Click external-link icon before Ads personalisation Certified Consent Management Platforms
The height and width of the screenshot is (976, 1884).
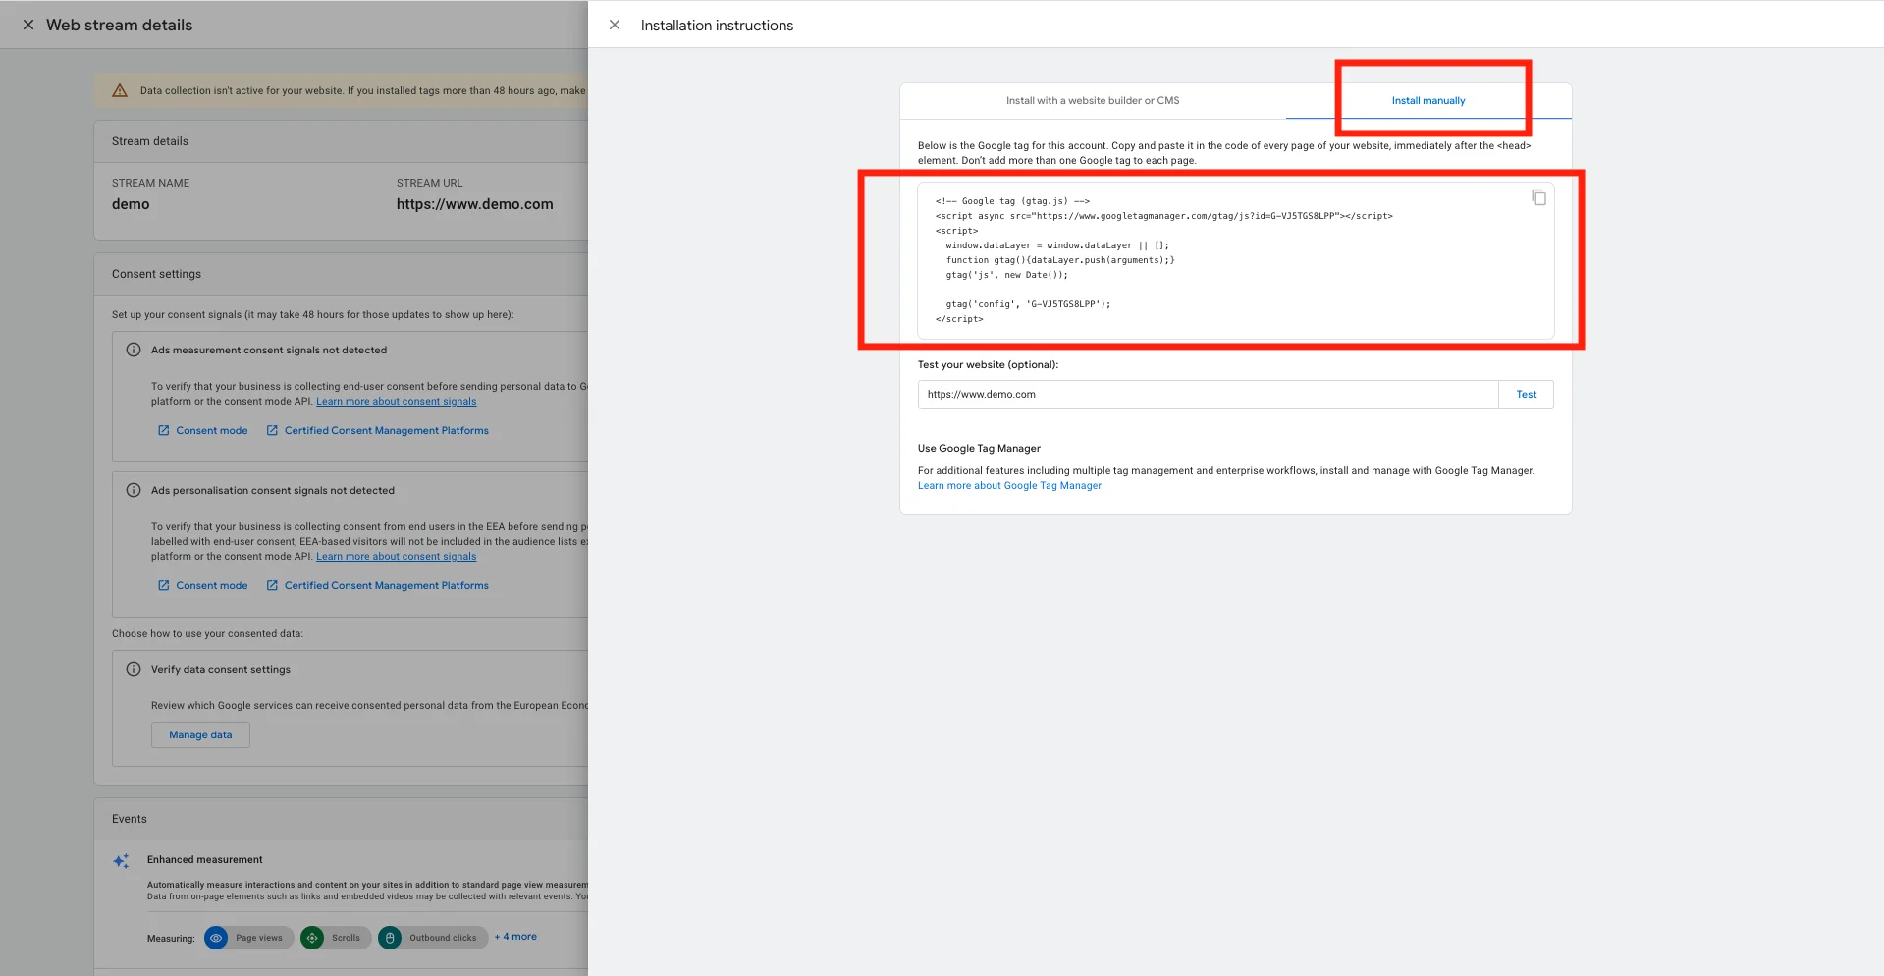pos(272,585)
